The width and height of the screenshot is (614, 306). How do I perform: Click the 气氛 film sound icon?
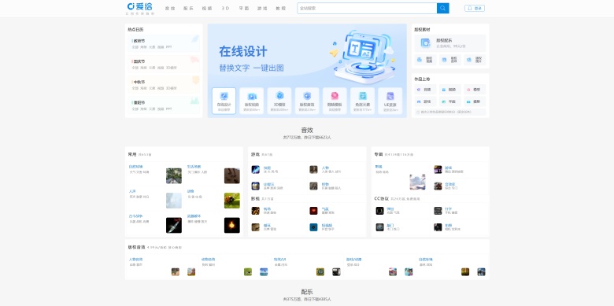click(x=313, y=211)
